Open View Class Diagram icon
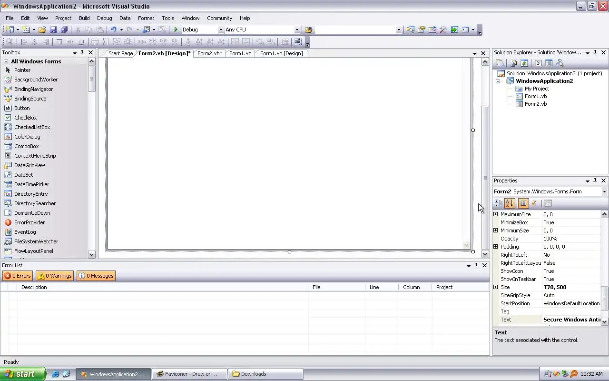609x381 pixels. pos(560,63)
